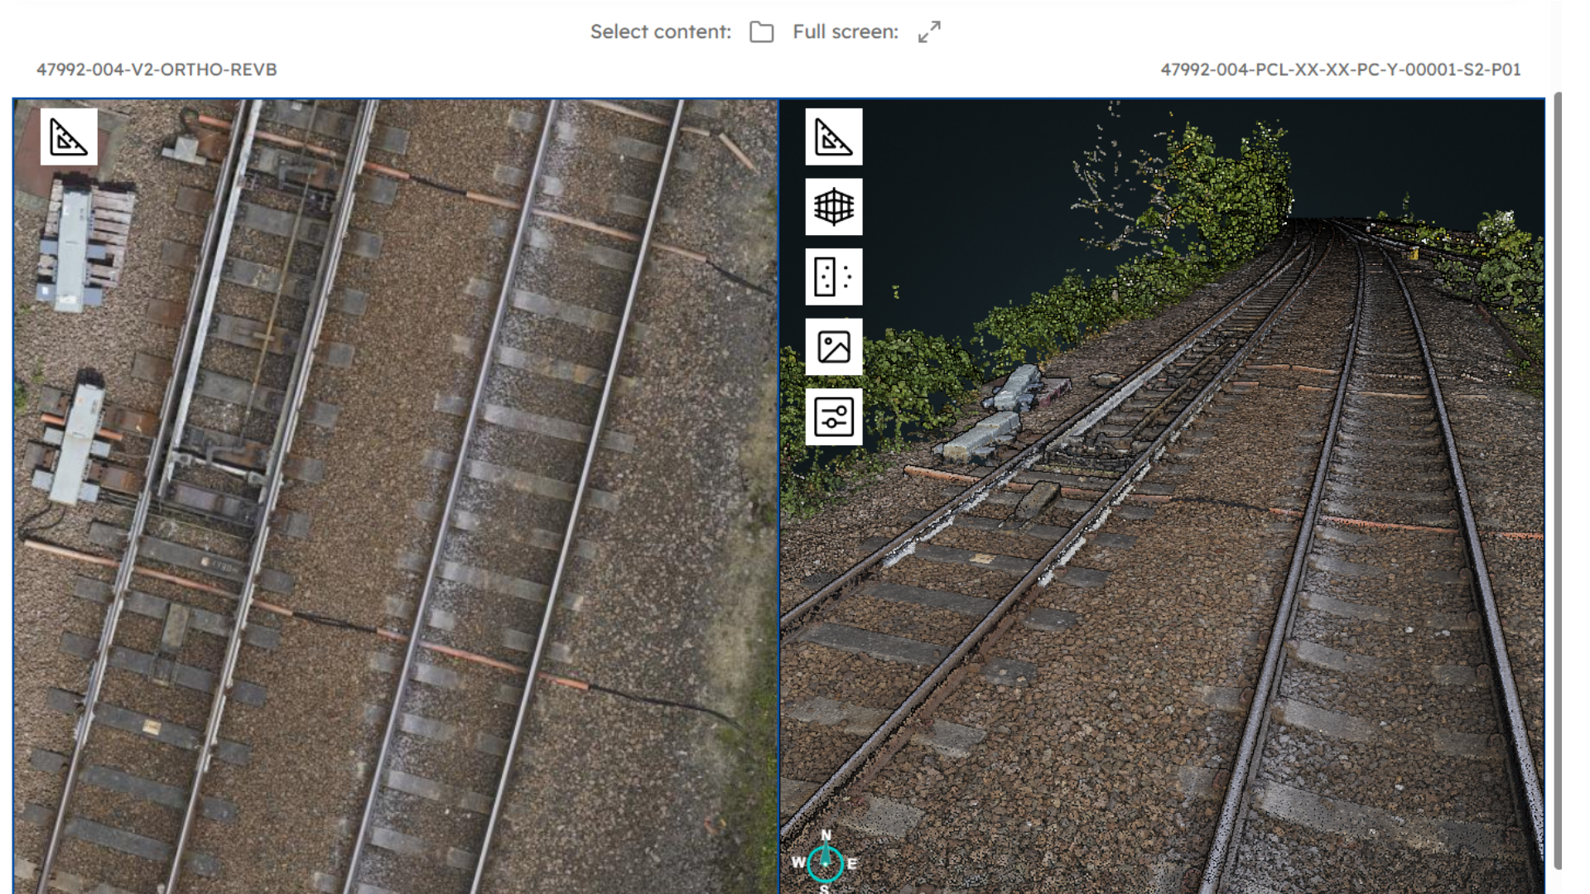1590x894 pixels.
Task: Open the Select content folder icon
Action: [x=761, y=32]
